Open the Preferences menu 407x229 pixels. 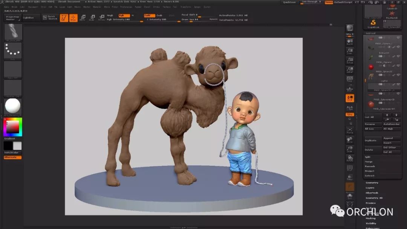coord(126,7)
